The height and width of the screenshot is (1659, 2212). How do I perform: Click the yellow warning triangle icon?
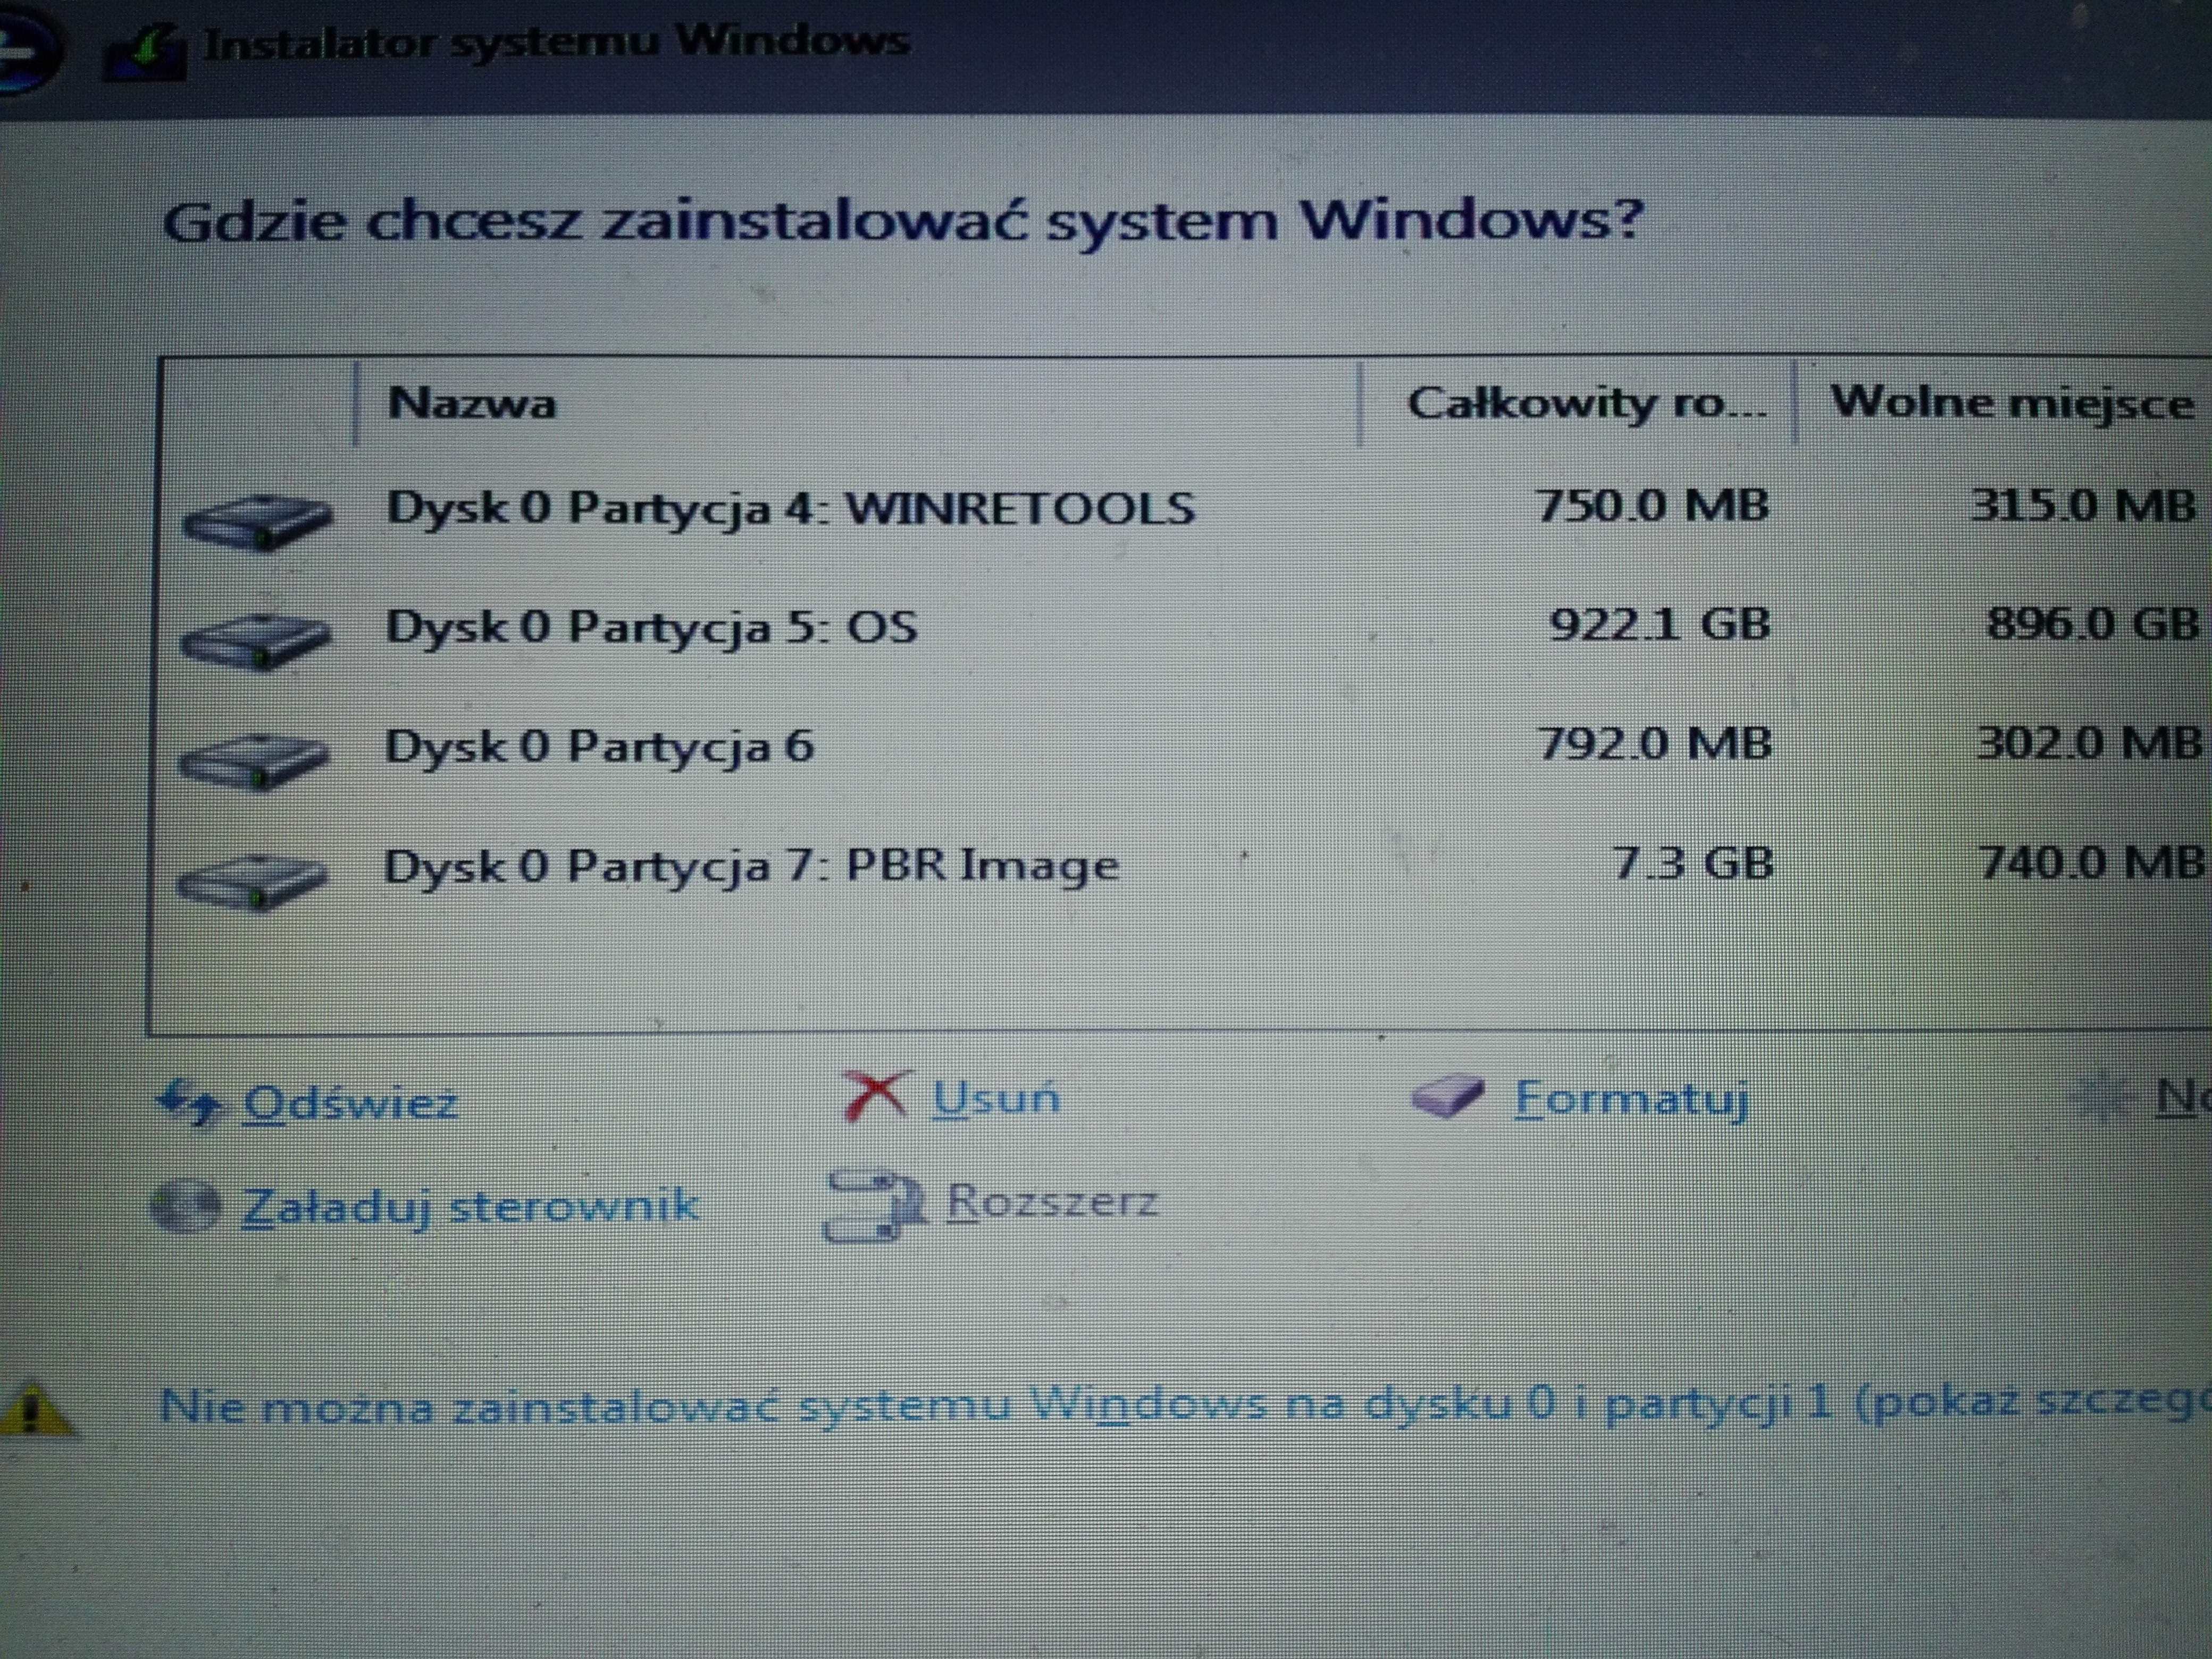click(x=34, y=1409)
